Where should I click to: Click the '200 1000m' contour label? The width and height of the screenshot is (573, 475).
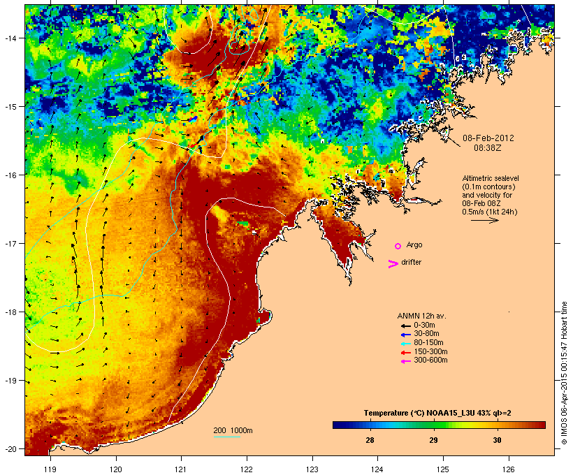pyautogui.click(x=233, y=430)
